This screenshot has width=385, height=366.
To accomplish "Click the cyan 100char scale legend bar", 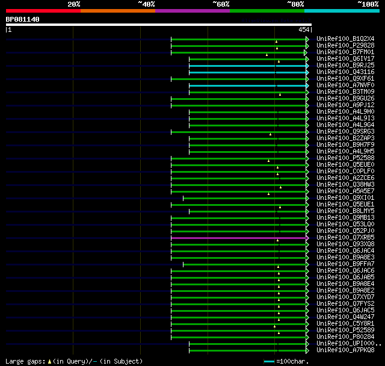I will 269,361.
